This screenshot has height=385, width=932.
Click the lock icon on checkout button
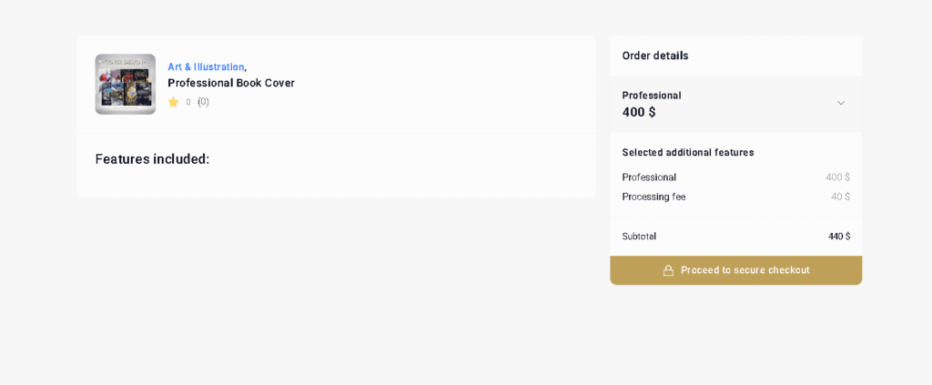668,270
